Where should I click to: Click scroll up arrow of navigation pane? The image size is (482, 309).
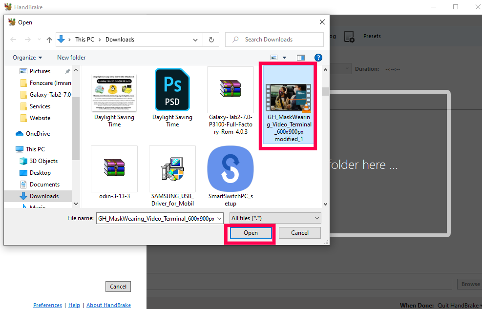76,70
